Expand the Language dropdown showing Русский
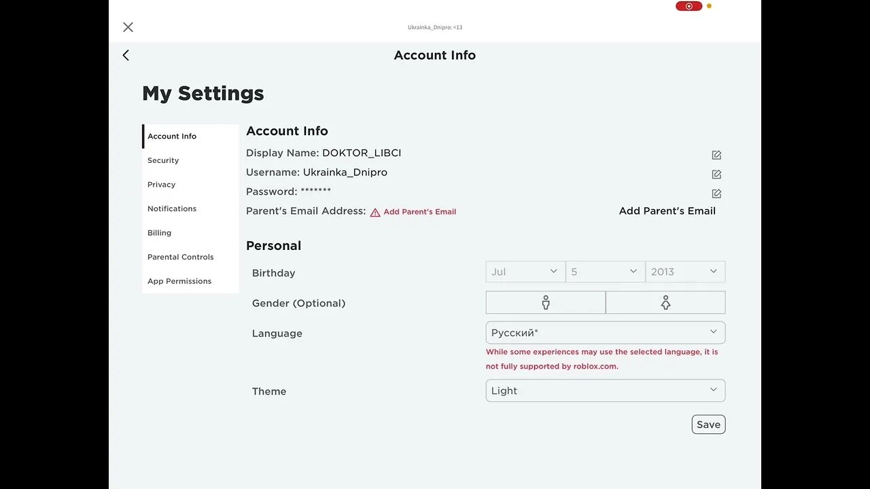This screenshot has height=489, width=870. [605, 333]
